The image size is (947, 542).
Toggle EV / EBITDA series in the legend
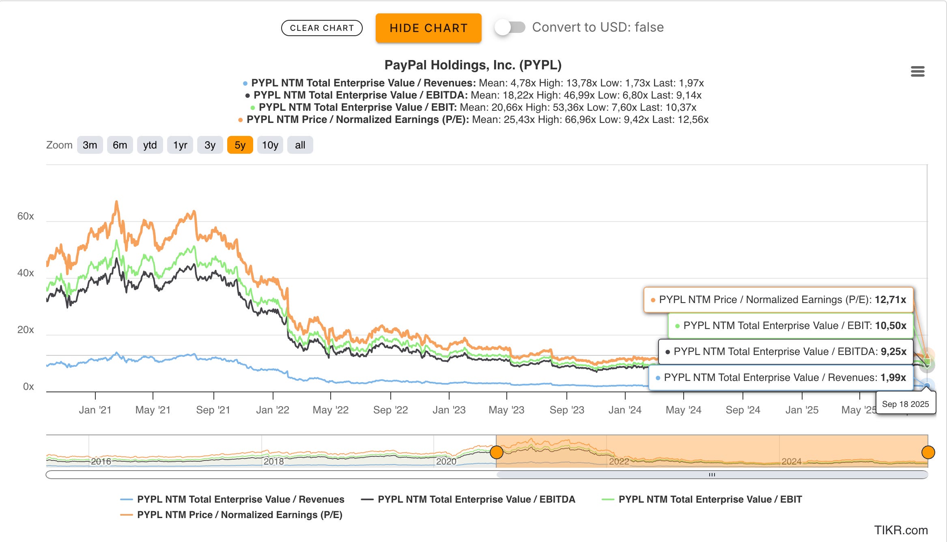(476, 499)
